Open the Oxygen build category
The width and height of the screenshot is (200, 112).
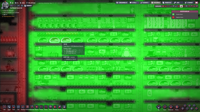9,107
